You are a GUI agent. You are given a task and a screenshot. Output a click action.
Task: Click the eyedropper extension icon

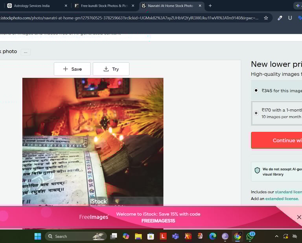(x=280, y=18)
